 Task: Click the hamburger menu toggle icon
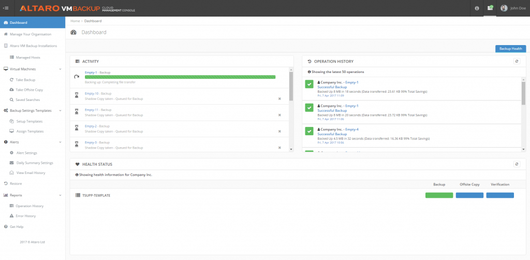click(x=6, y=8)
